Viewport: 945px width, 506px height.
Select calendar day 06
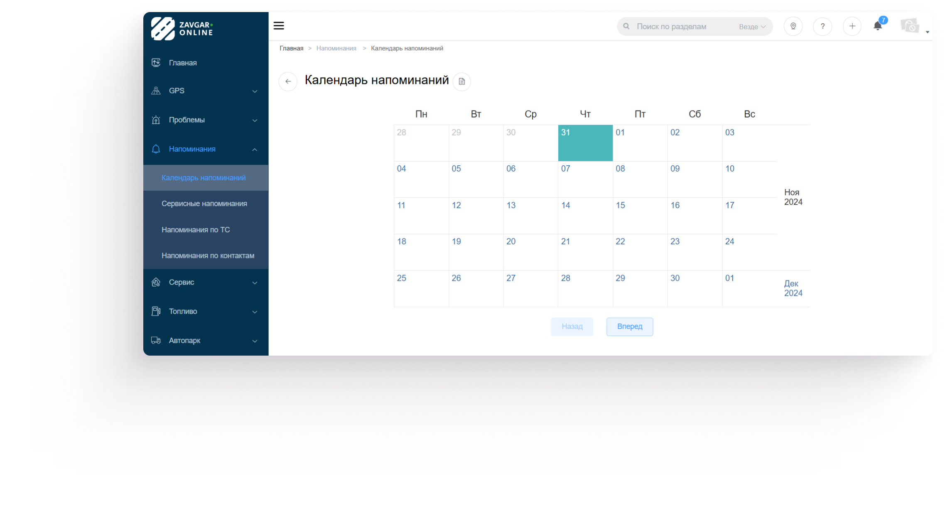530,179
